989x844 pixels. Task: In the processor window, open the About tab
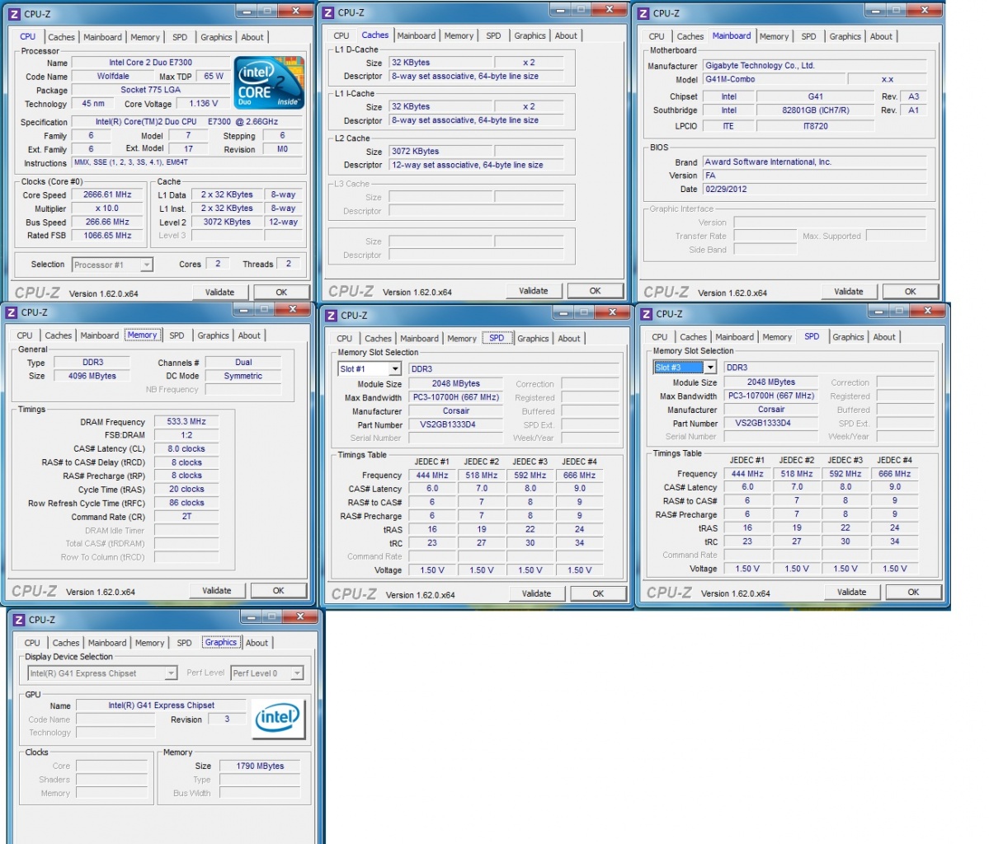[252, 37]
